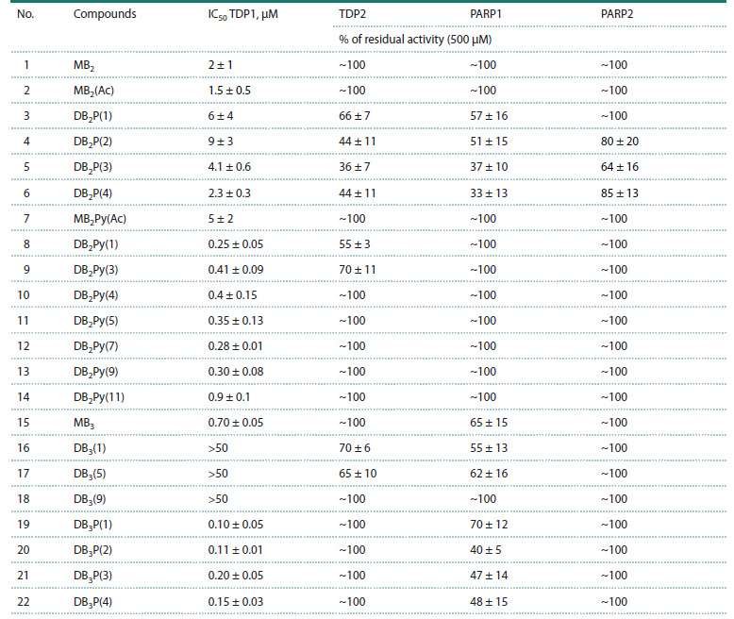This screenshot has width=734, height=619.
Task: Select the MB3 compound cell
Action: pos(84,423)
